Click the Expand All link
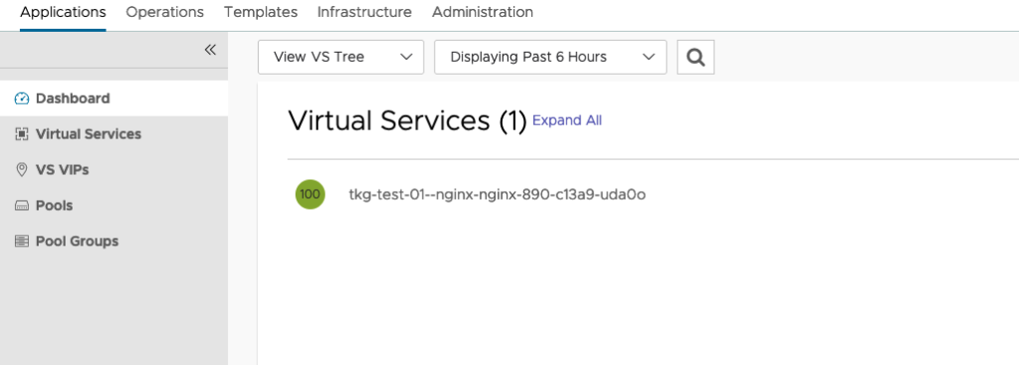 [x=566, y=120]
